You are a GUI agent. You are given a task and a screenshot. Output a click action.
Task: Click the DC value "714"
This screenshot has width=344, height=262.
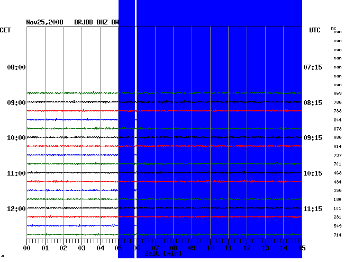(338, 235)
